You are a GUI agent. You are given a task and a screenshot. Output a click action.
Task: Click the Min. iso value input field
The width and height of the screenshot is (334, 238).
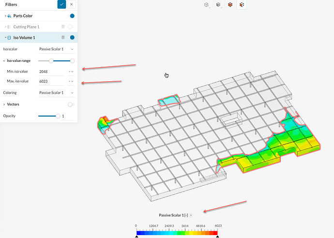[51, 72]
